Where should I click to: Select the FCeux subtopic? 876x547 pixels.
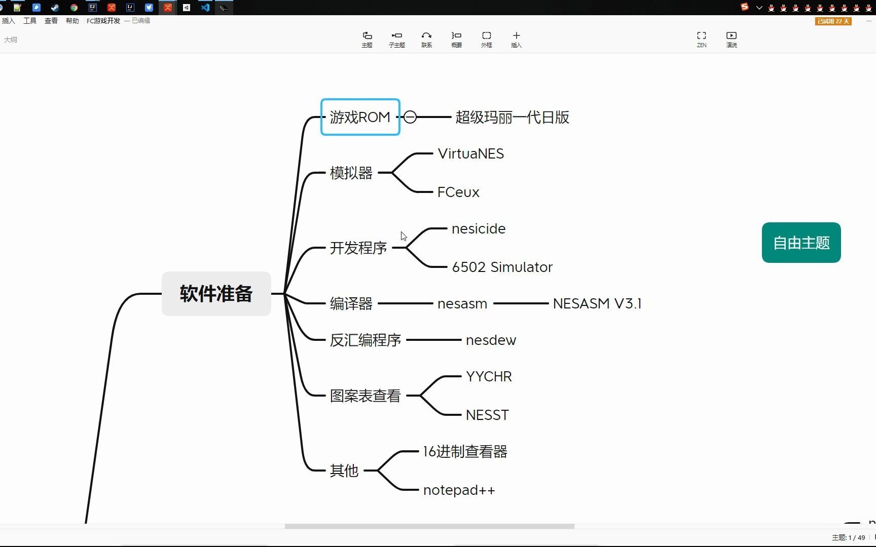click(458, 192)
